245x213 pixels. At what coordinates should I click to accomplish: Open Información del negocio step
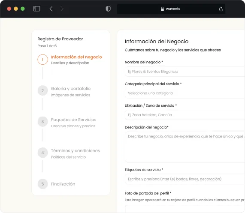pyautogui.click(x=76, y=57)
